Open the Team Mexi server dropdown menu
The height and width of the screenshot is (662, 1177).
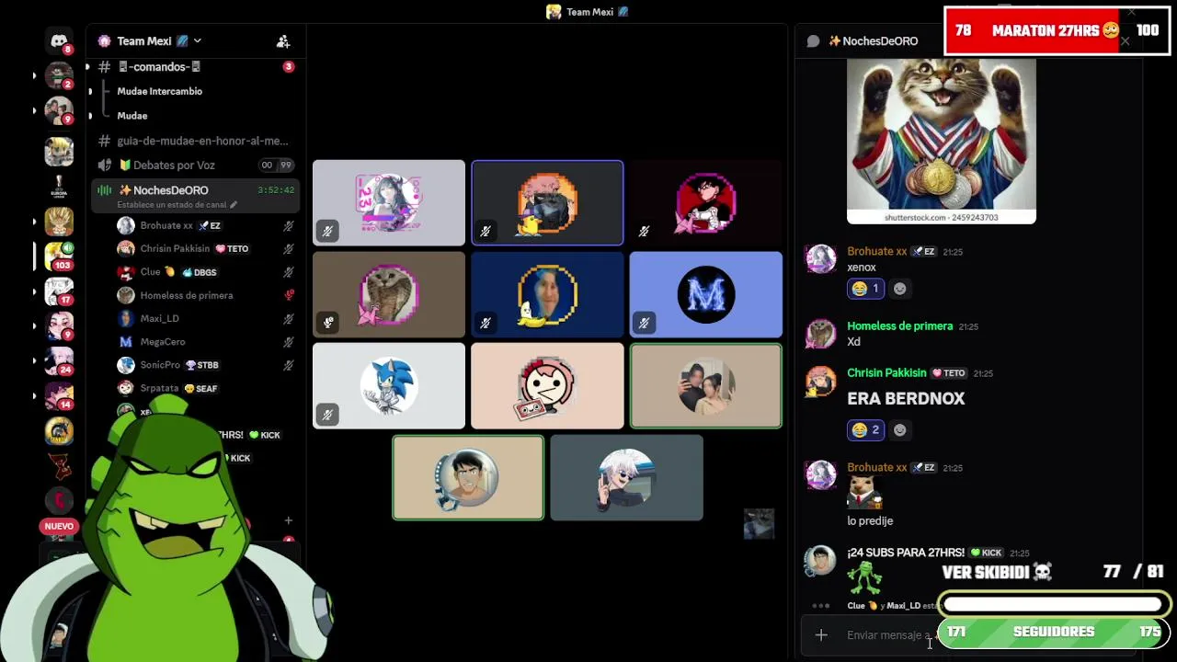[x=198, y=40]
